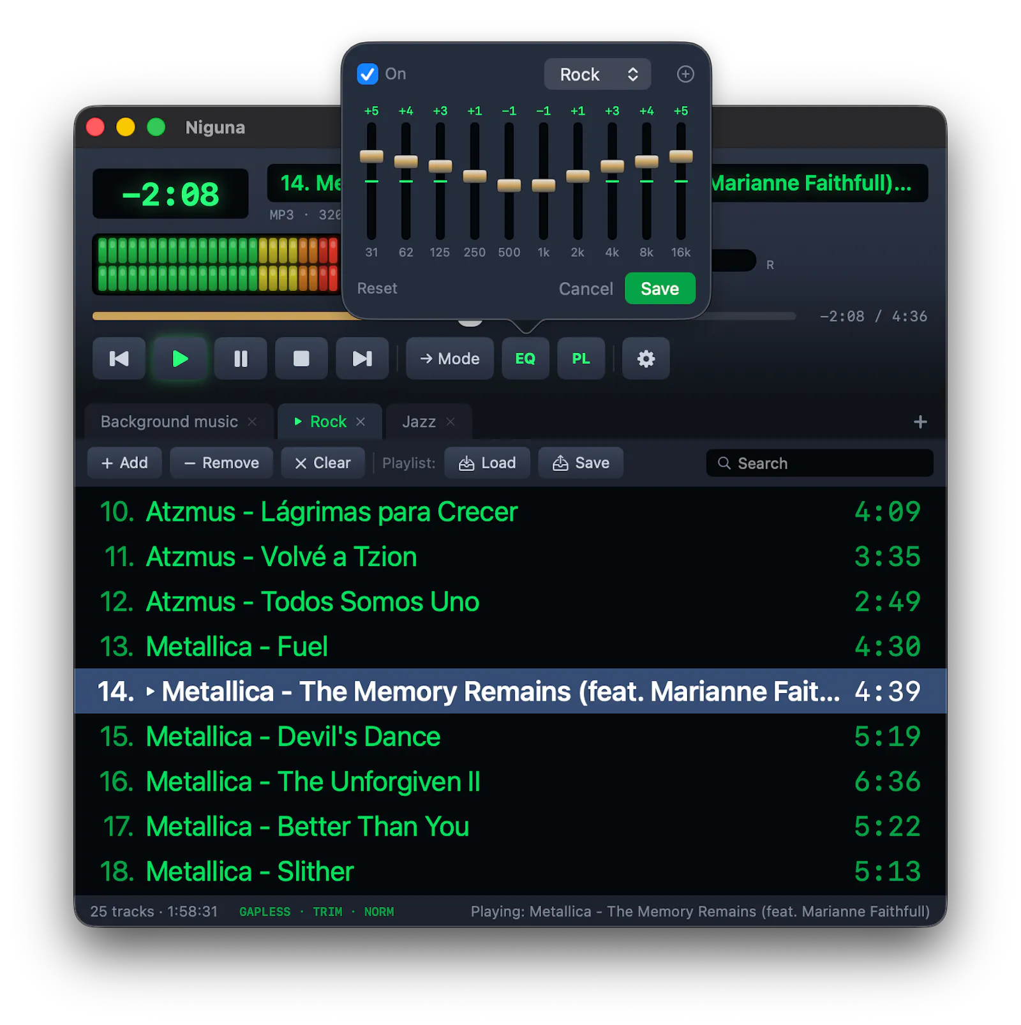The image size is (1021, 1025).
Task: Click the 25 tracks status text
Action: tap(154, 911)
